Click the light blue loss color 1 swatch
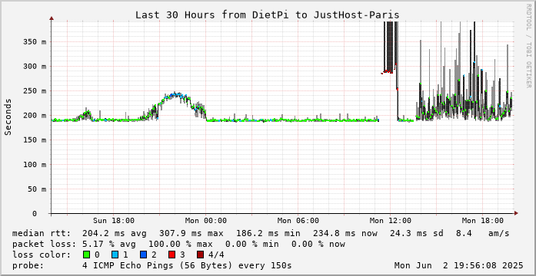The height and width of the screenshot is (276, 536). tap(115, 255)
